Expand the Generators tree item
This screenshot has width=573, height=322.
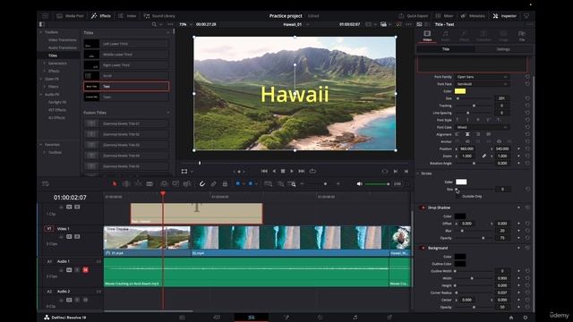[45, 64]
